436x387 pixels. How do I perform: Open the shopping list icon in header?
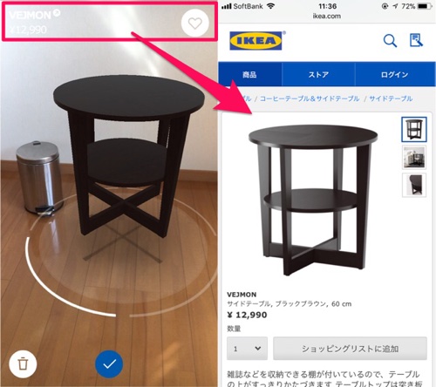pyautogui.click(x=416, y=40)
